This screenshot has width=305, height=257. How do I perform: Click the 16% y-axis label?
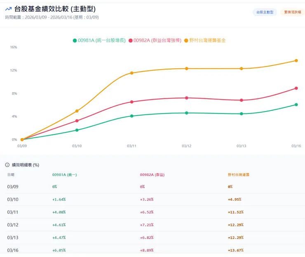click(14, 47)
